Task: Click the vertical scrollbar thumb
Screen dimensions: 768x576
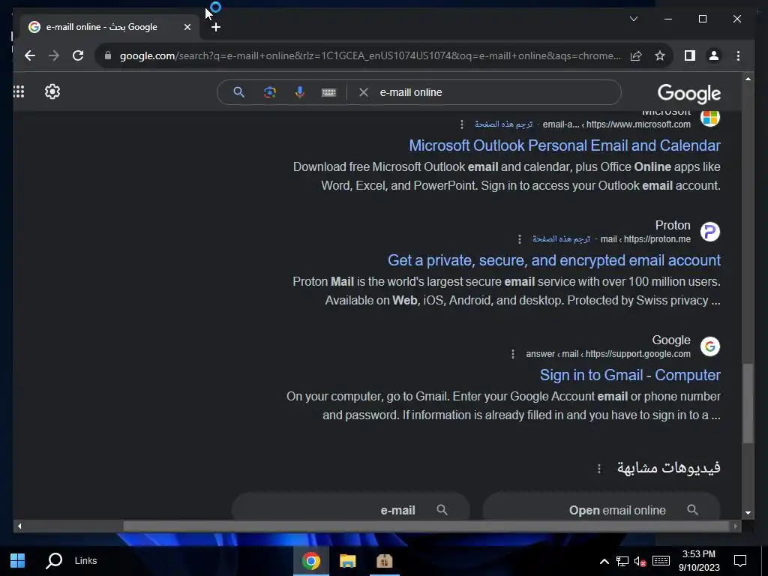Action: (748, 403)
